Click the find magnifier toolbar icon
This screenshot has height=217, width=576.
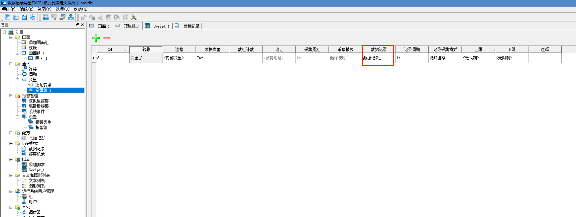(x=134, y=17)
